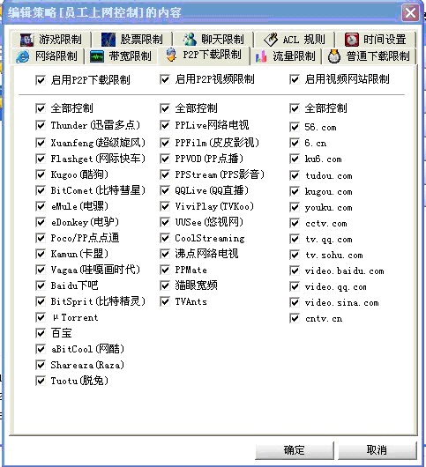Image resolution: width=426 pixels, height=467 pixels.
Task: Confirm with the 确定 button
Action: click(x=295, y=450)
